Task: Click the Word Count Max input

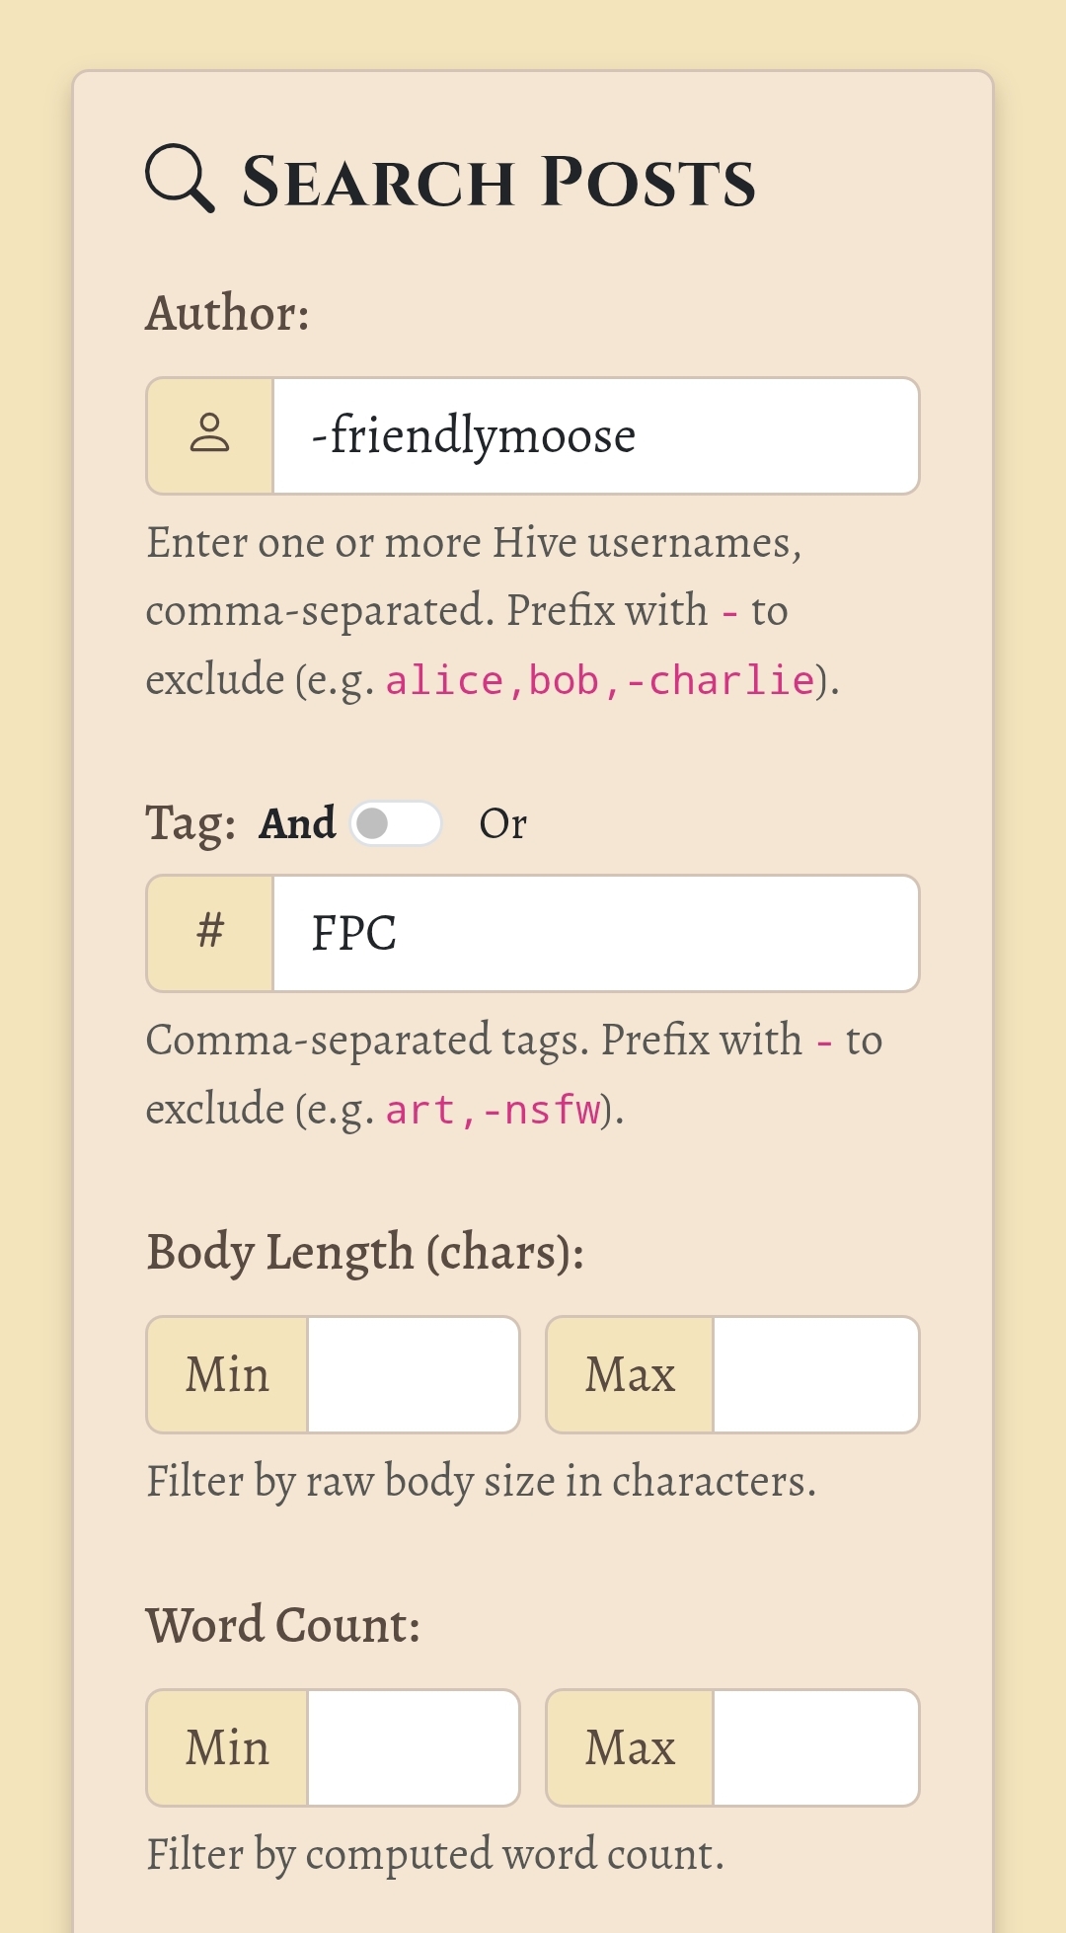Action: coord(816,1747)
